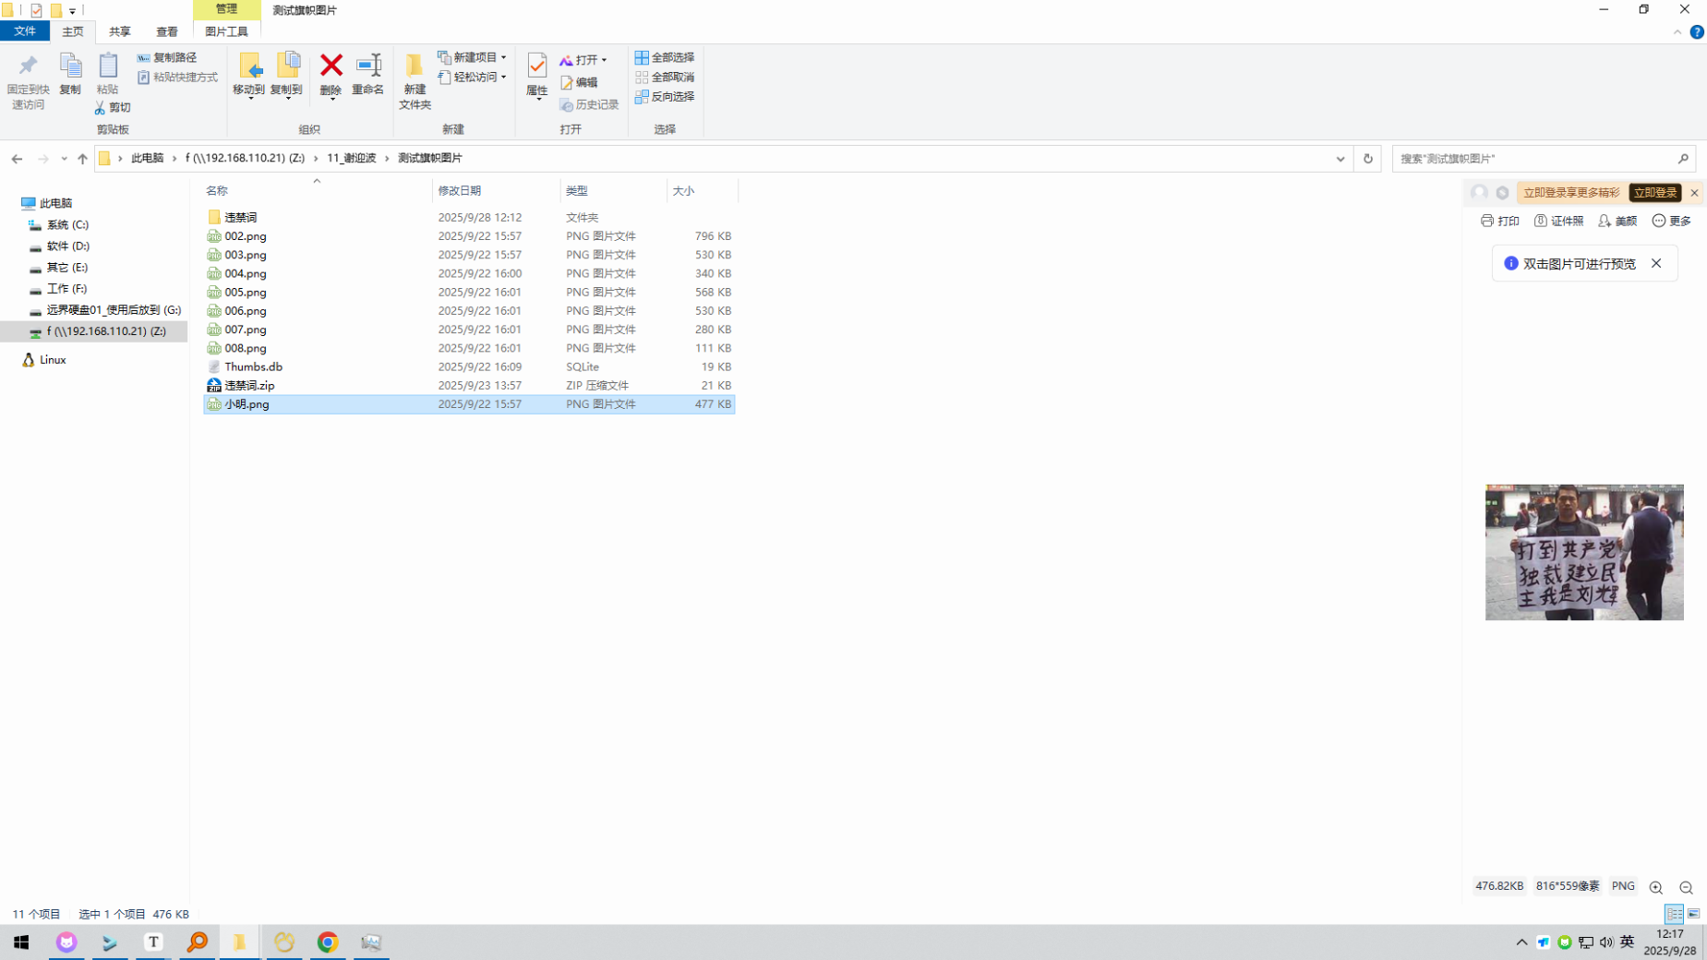This screenshot has height=960, width=1707.
Task: Expand the Open (打开) dropdown arrow
Action: click(605, 60)
